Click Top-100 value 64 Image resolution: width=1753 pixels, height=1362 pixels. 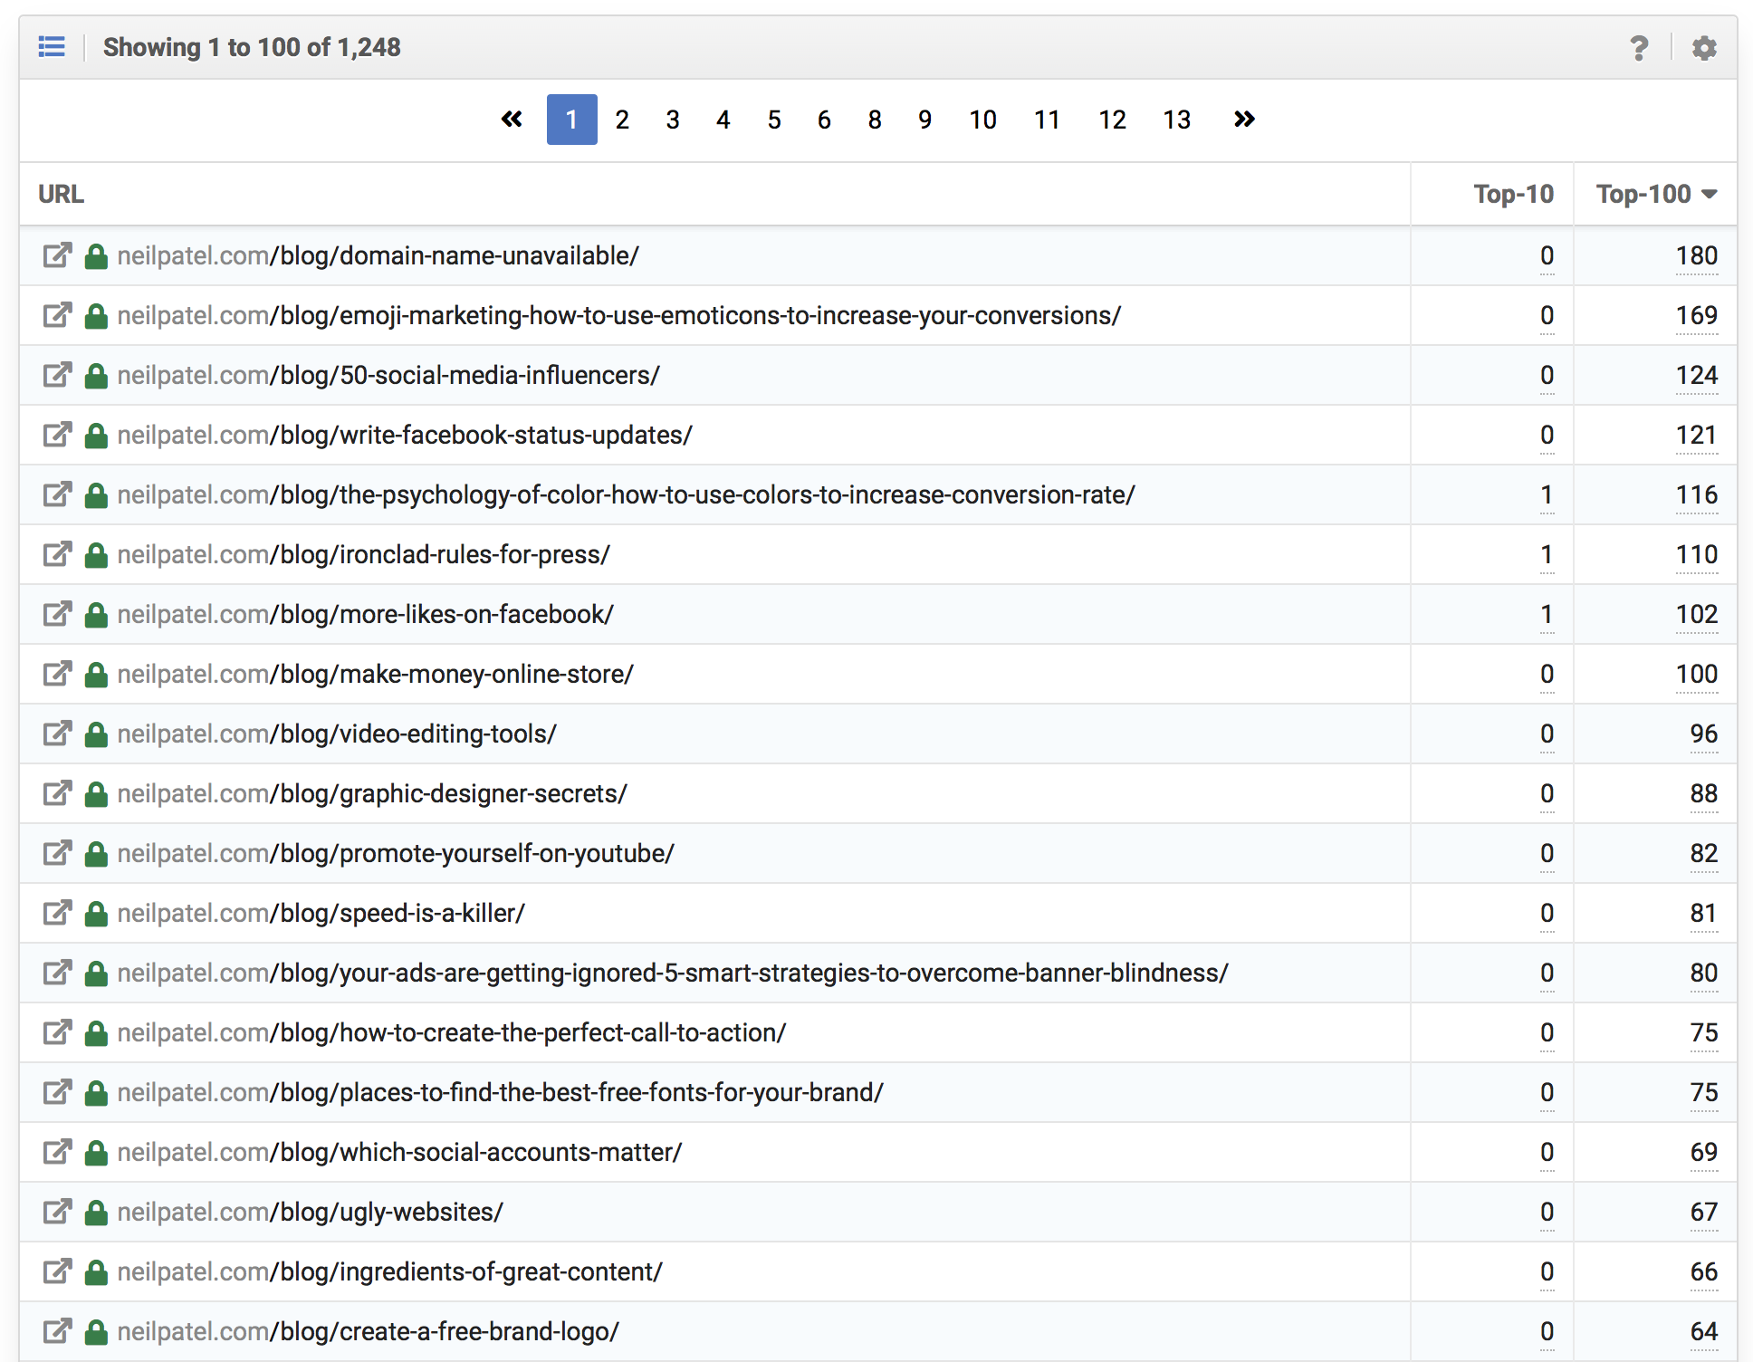1703,1332
